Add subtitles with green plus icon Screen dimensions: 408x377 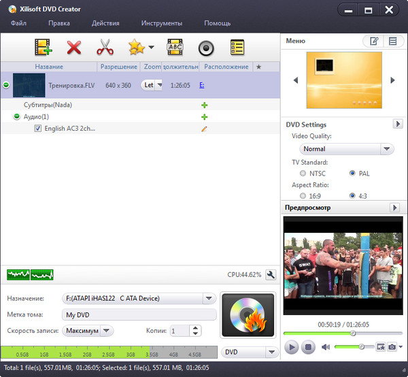click(204, 105)
